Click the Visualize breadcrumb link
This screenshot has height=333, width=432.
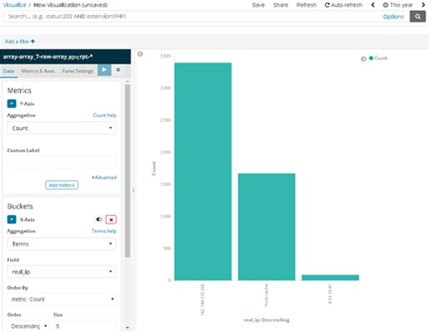tap(14, 5)
